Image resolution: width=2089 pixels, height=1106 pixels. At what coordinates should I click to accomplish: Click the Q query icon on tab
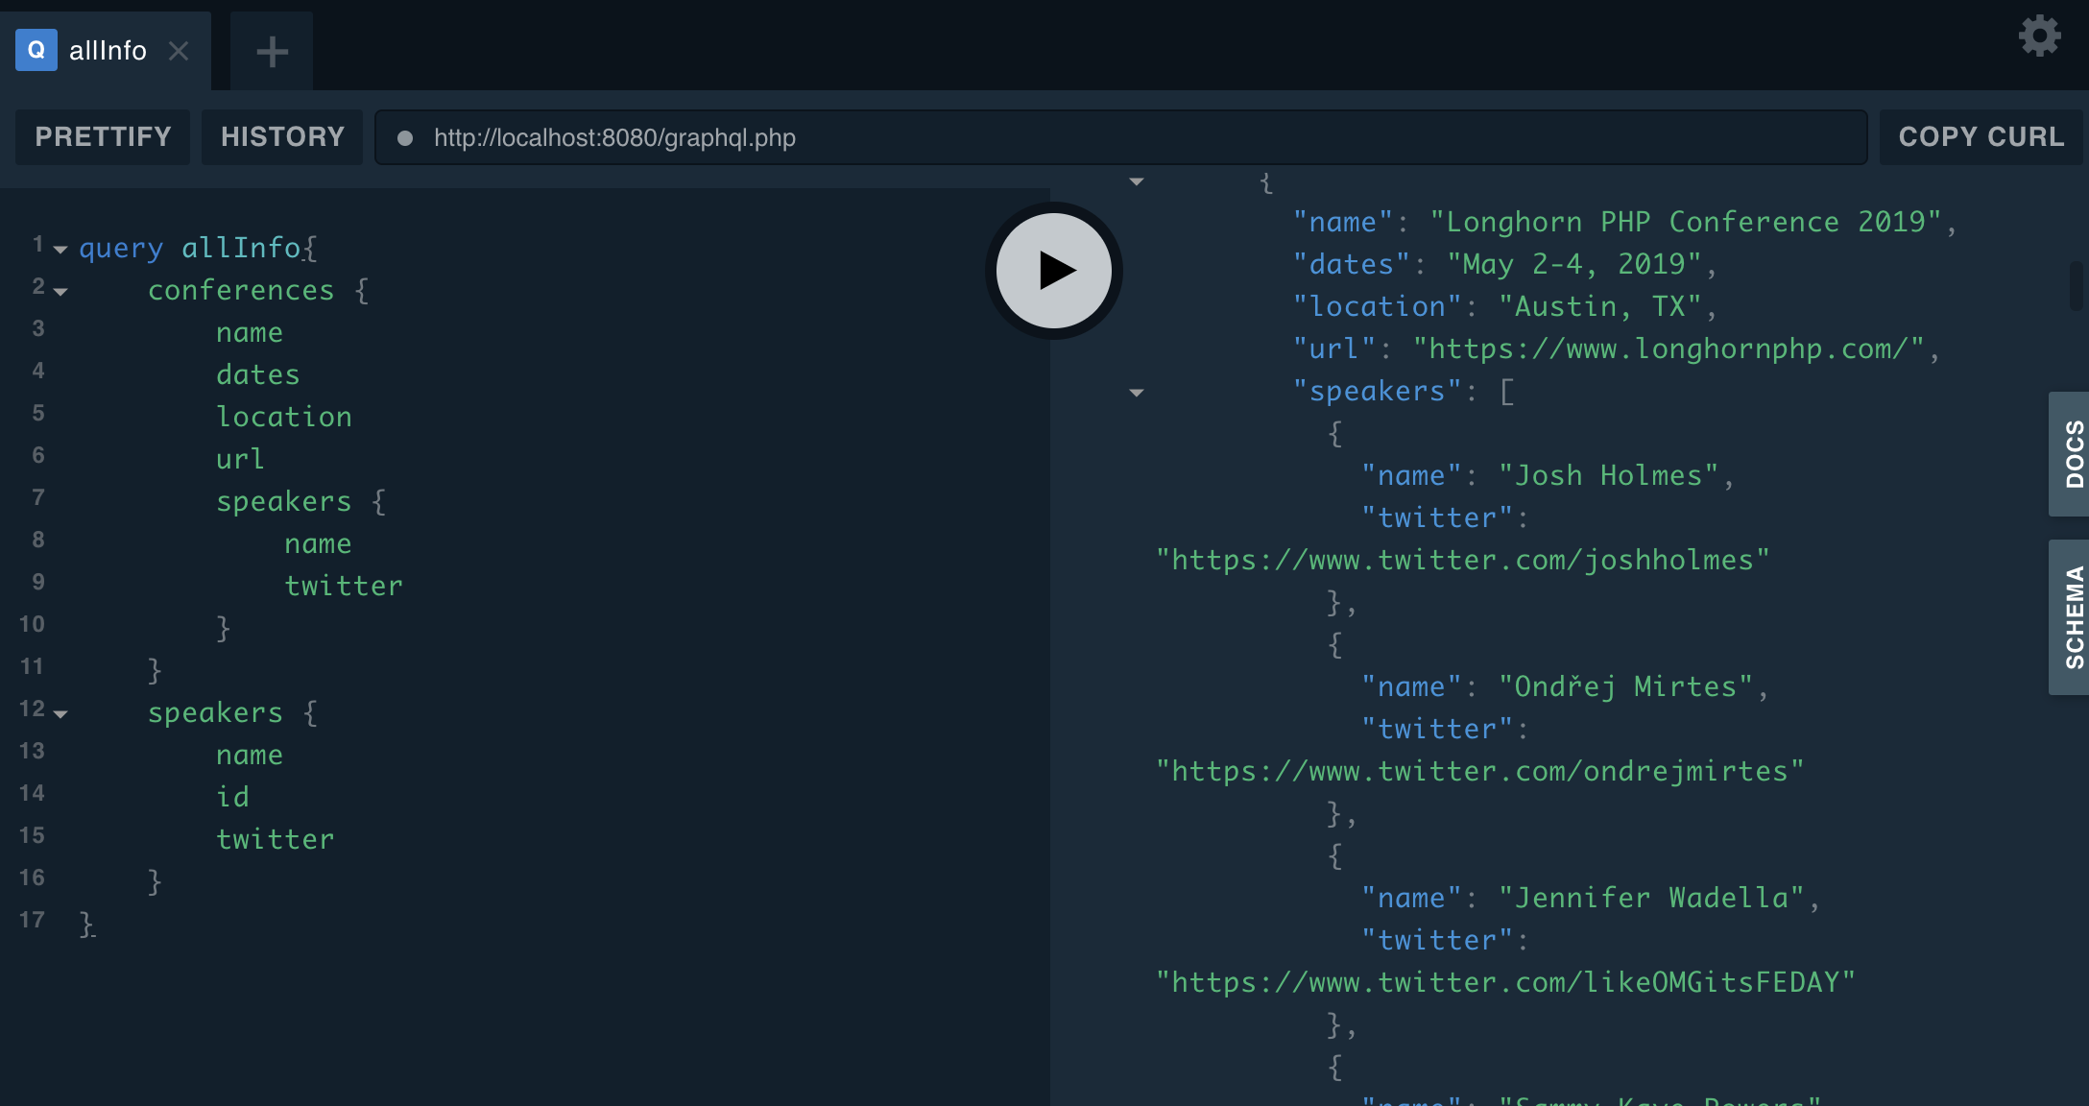[36, 50]
